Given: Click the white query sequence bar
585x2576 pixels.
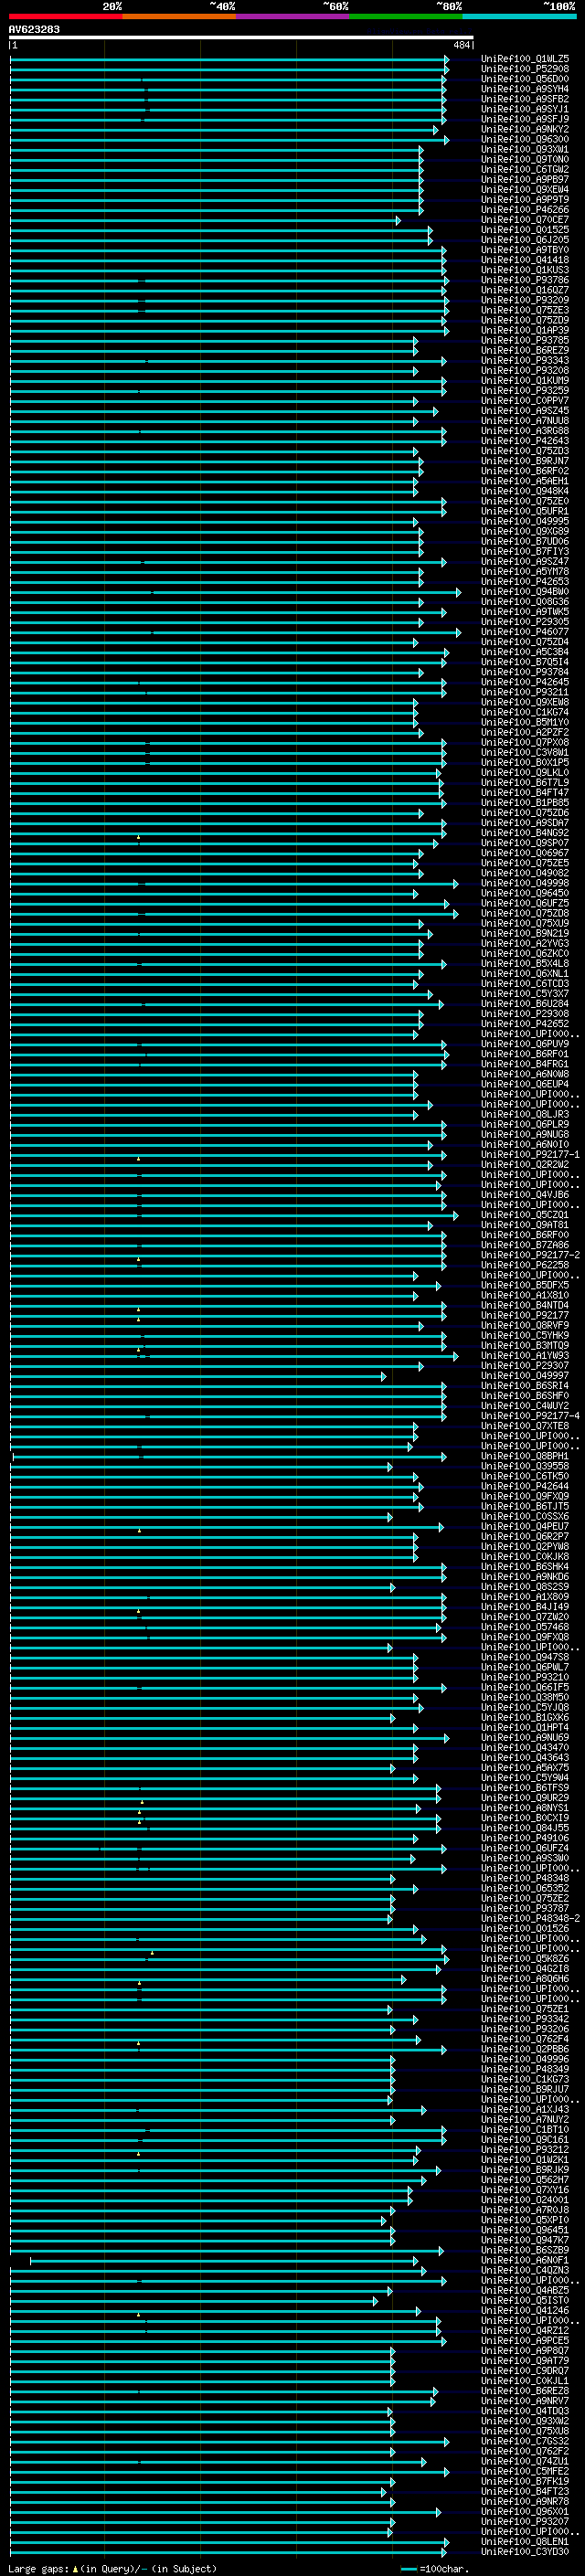Looking at the screenshot, I should [x=241, y=37].
